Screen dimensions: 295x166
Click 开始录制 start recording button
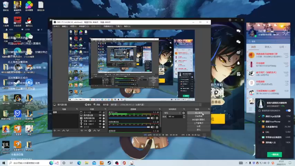[x=198, y=116]
